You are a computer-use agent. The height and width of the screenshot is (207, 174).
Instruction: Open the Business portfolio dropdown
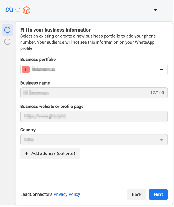coord(94,70)
